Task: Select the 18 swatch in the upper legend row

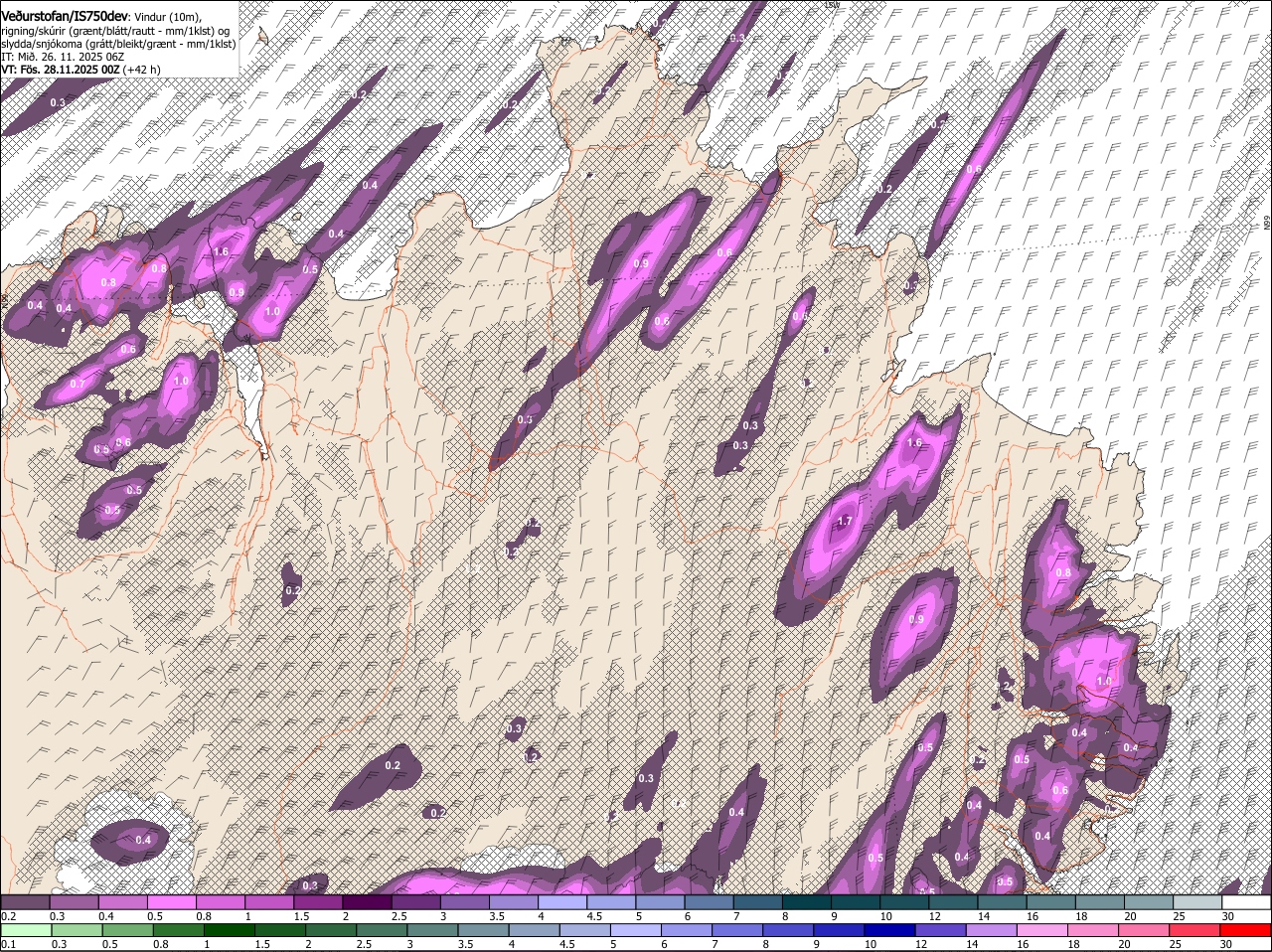Action: coord(1099,902)
